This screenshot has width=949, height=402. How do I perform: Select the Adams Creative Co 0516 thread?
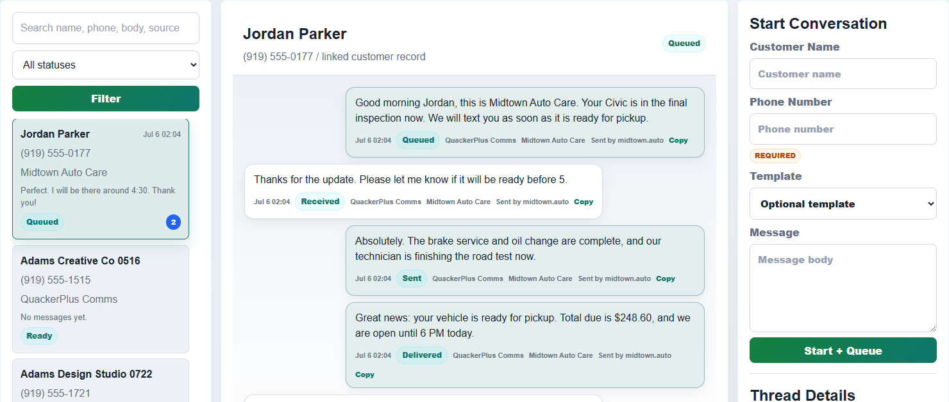[x=101, y=299]
